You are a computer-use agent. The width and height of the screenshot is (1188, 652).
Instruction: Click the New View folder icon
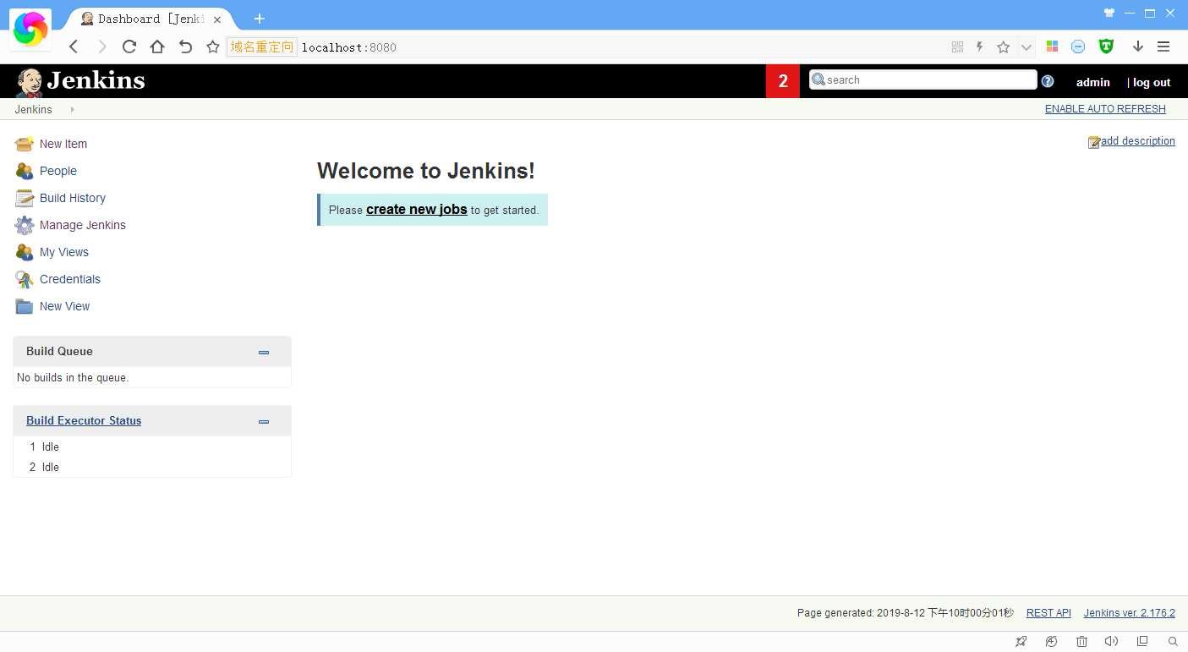tap(25, 306)
